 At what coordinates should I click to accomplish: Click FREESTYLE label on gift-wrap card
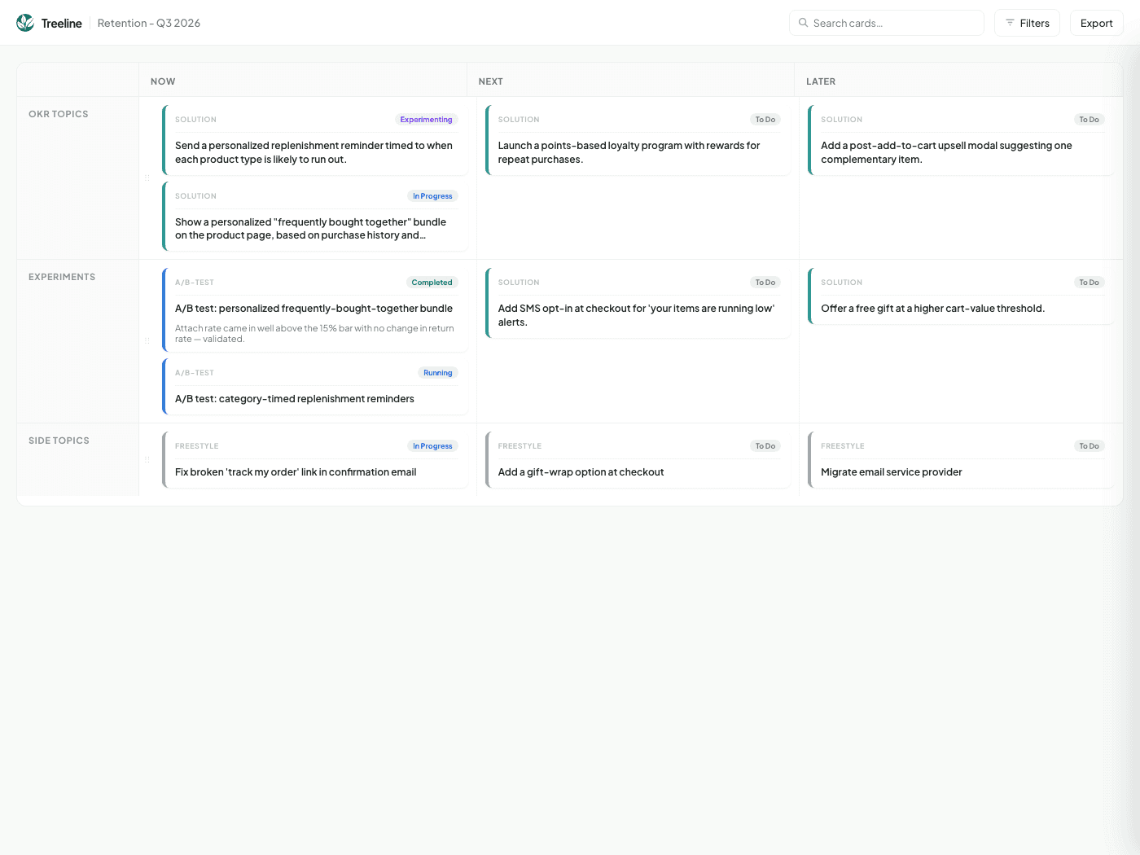point(520,446)
